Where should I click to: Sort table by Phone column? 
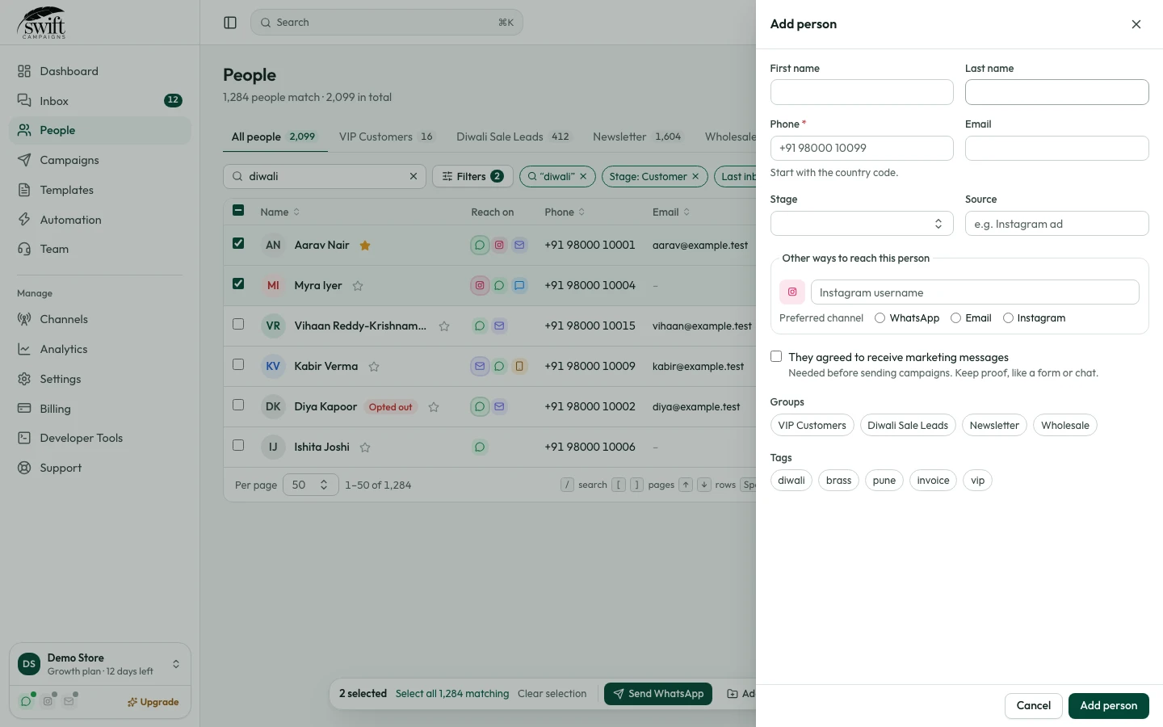point(565,212)
